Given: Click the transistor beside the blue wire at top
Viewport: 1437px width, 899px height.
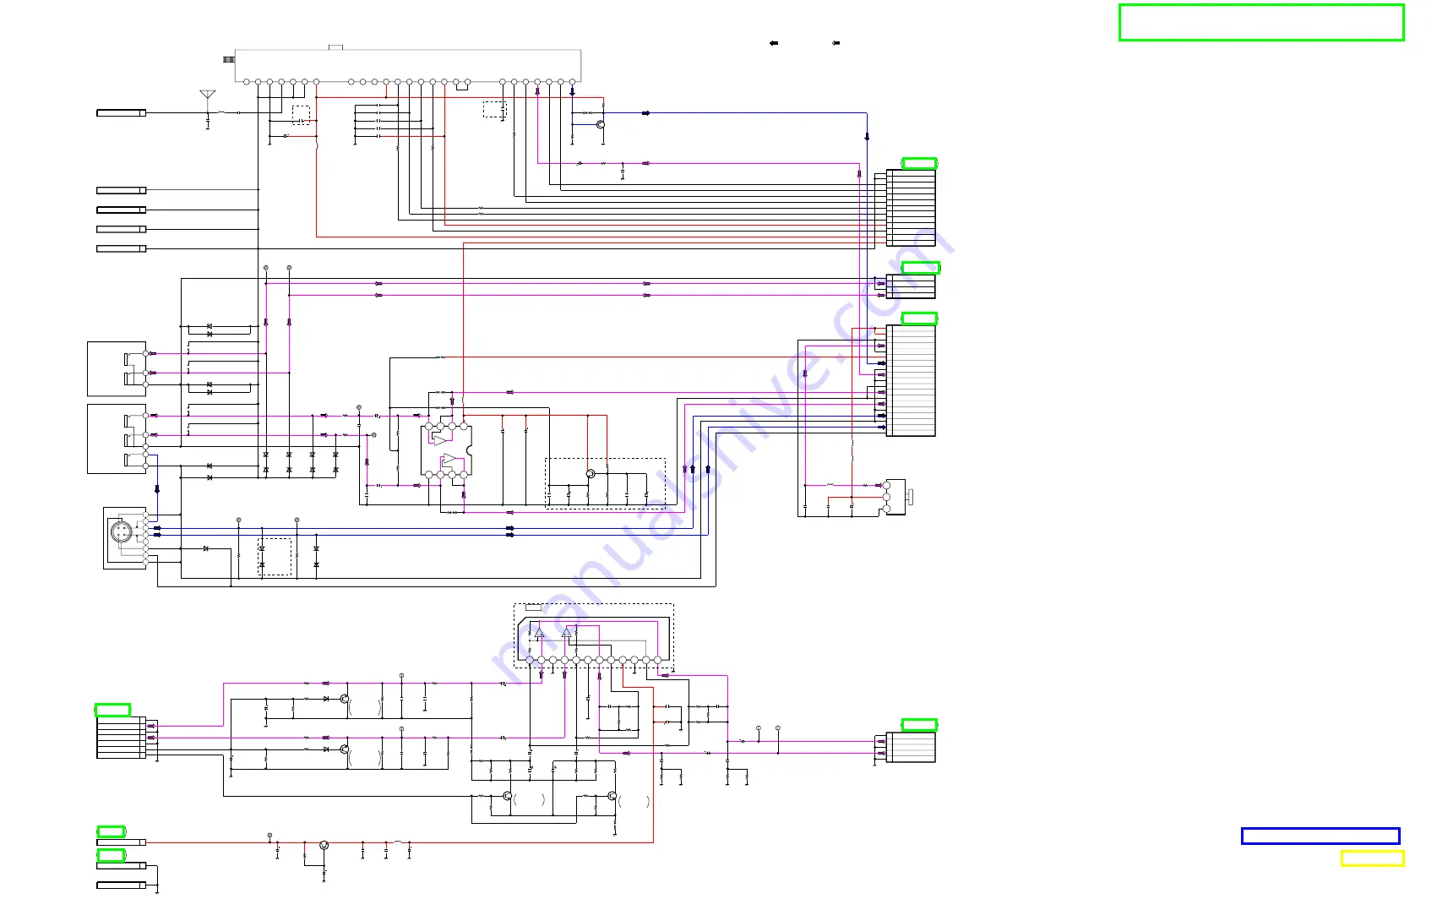Looking at the screenshot, I should [601, 125].
